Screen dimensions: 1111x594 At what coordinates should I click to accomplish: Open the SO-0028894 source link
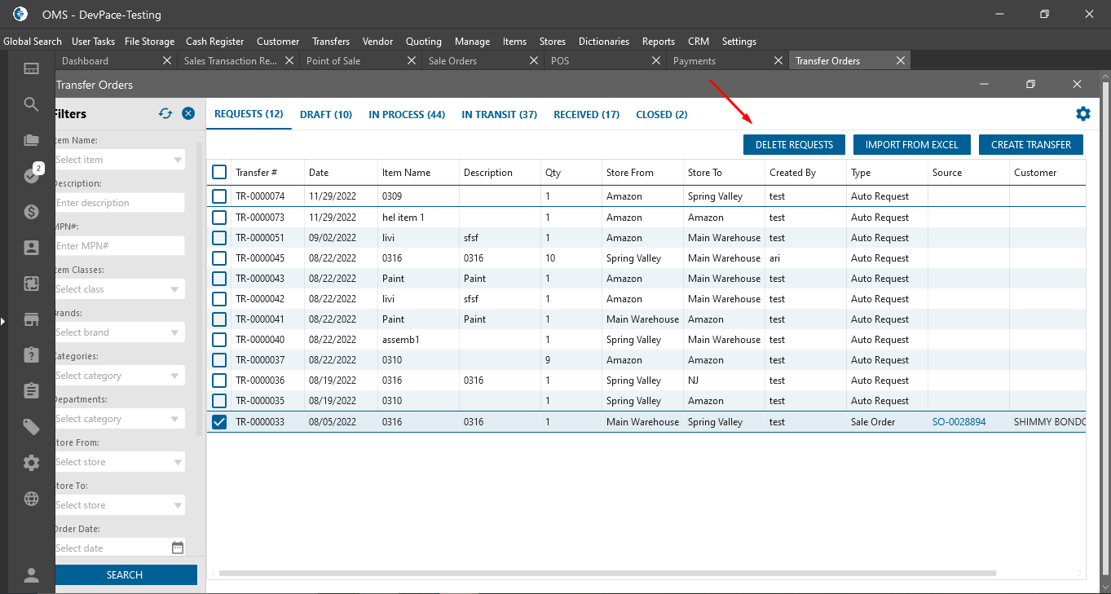click(x=959, y=422)
